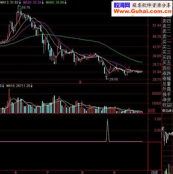Click the 净资 net assets label
The image size is (173, 174).
[166, 100]
